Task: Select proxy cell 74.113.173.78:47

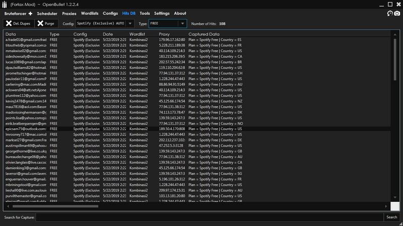Action: [x=172, y=112]
